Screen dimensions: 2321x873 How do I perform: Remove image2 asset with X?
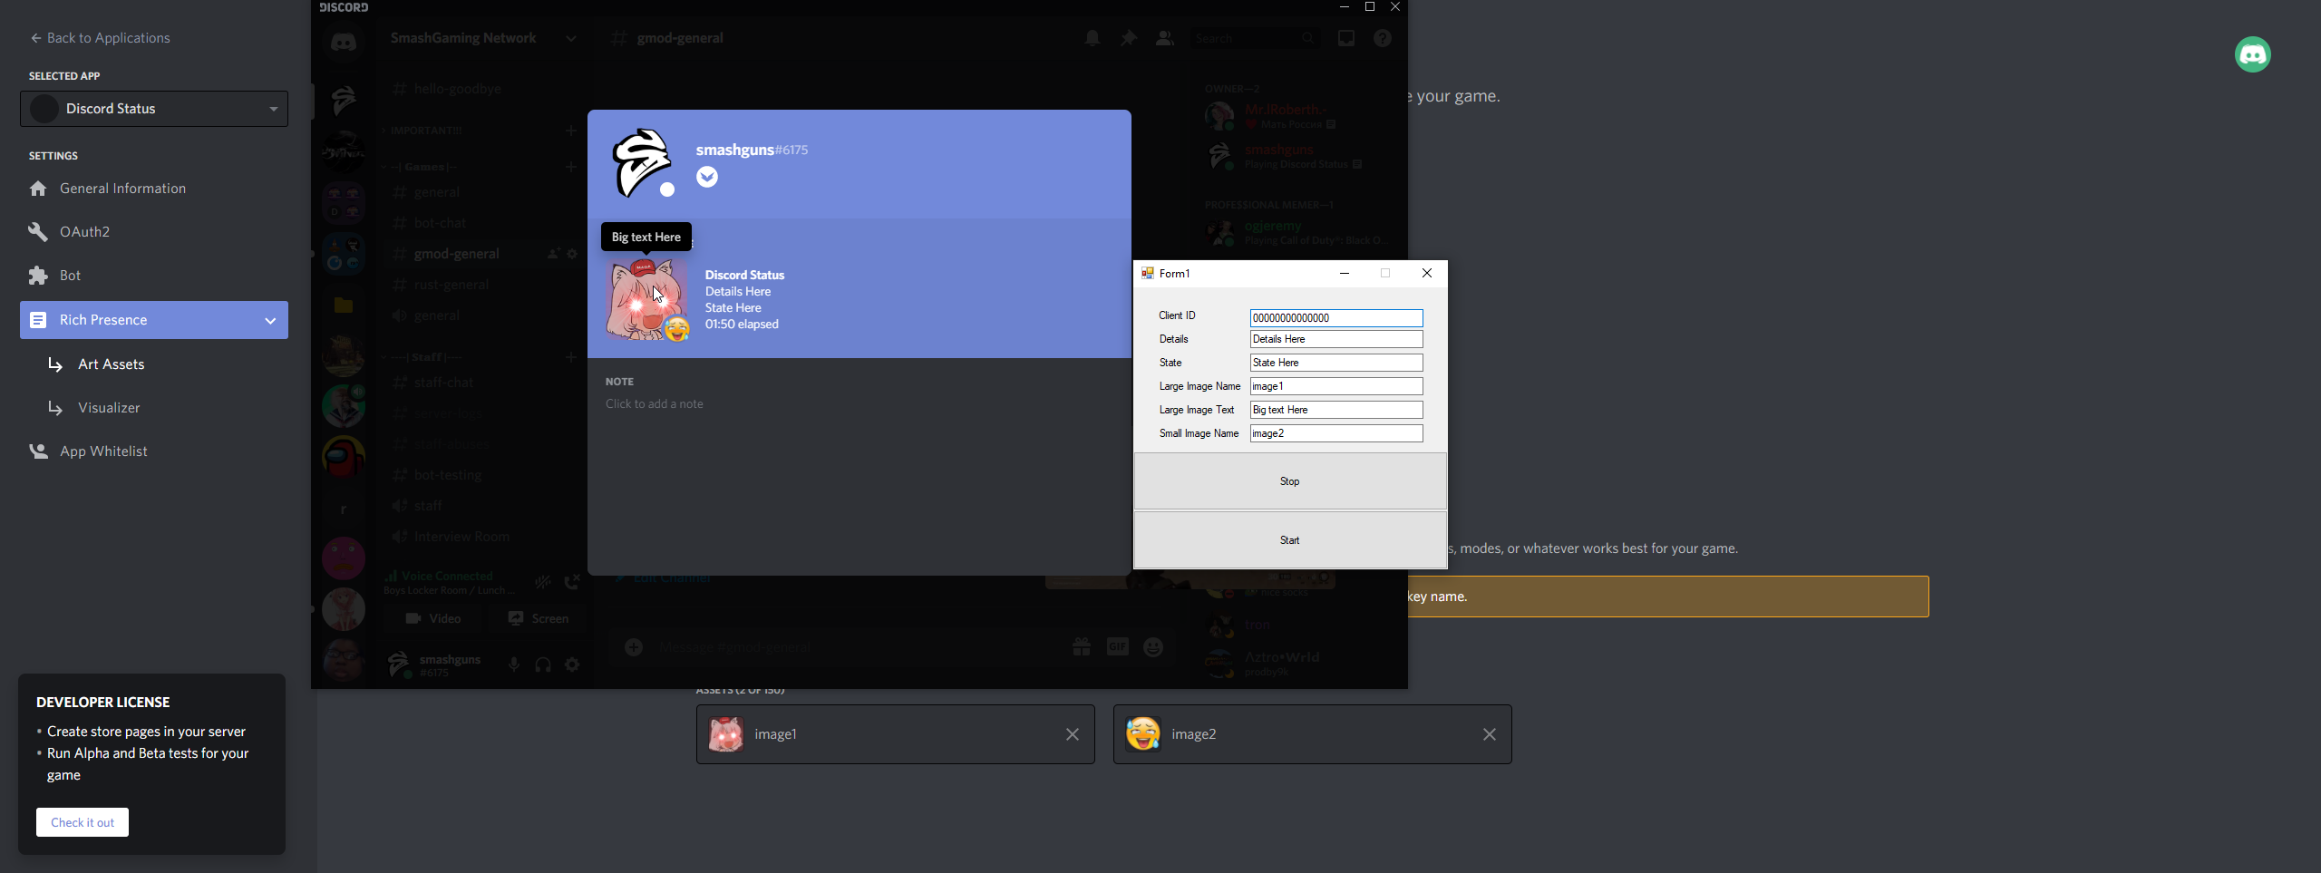point(1490,734)
